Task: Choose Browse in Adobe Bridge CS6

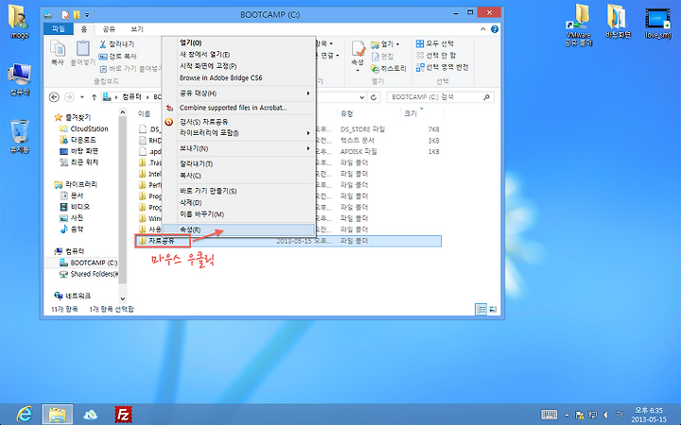Action: [239, 78]
